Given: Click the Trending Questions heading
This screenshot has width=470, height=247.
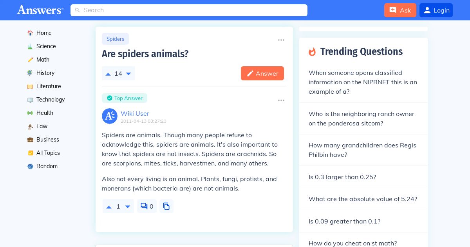Looking at the screenshot, I should pos(362,51).
